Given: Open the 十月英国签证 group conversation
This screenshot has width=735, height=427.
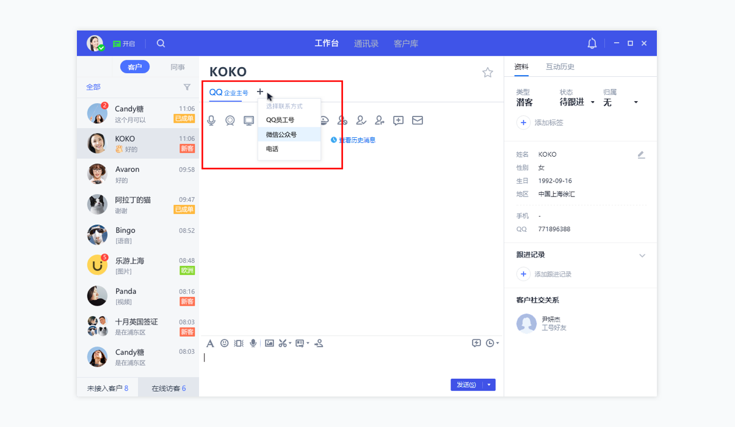Looking at the screenshot, I should click(x=138, y=327).
